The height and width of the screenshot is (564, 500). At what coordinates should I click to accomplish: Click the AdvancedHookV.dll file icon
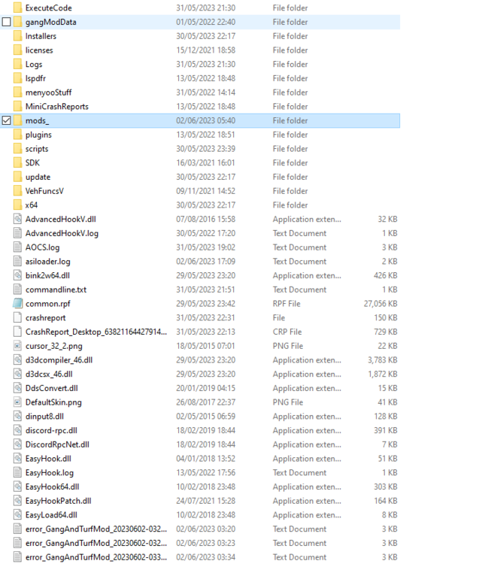tap(17, 219)
